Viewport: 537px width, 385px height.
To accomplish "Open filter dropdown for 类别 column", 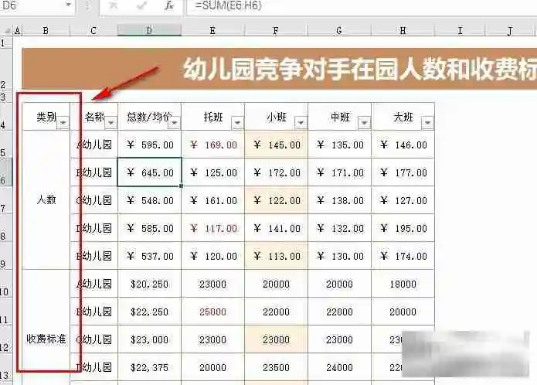I will (x=63, y=123).
